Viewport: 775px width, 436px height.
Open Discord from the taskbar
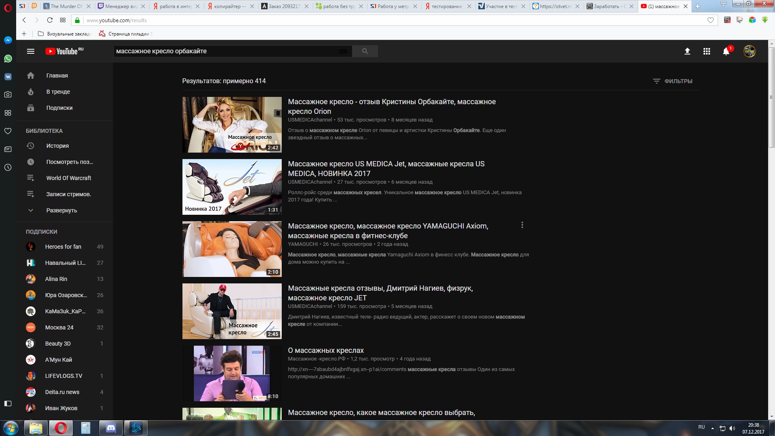coord(111,428)
